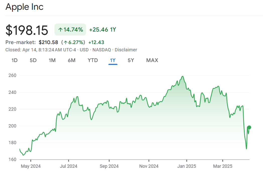Click the up arrow in percentage badge
The image size is (263, 173).
[x=60, y=30]
